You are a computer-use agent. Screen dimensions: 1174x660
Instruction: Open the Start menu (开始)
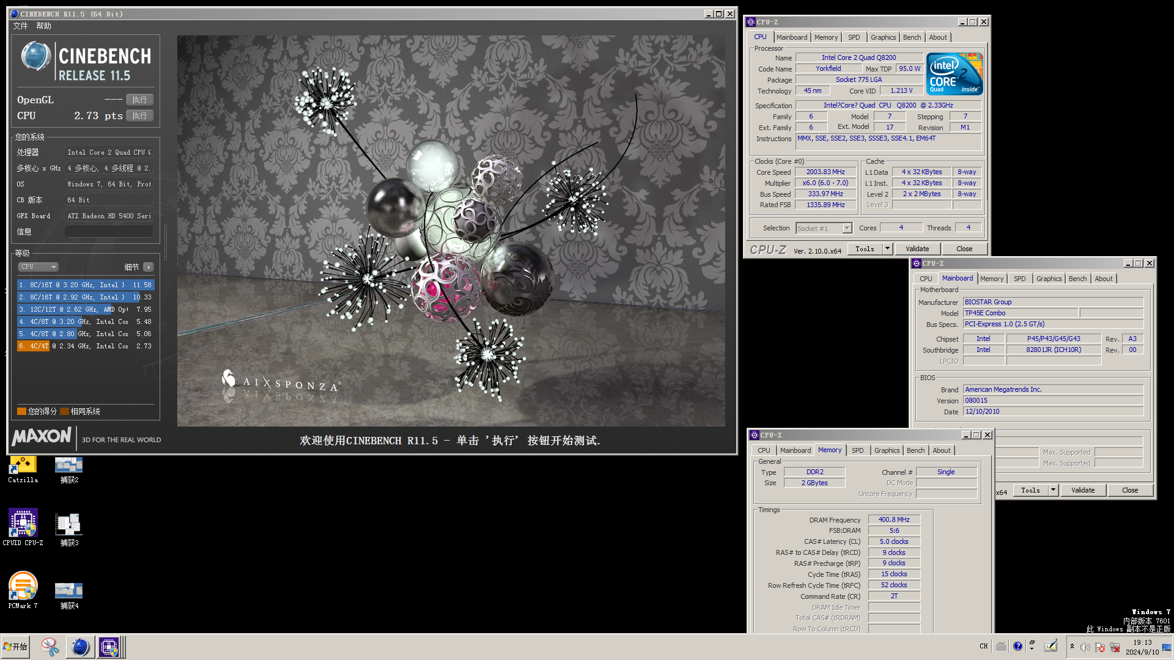tap(15, 647)
